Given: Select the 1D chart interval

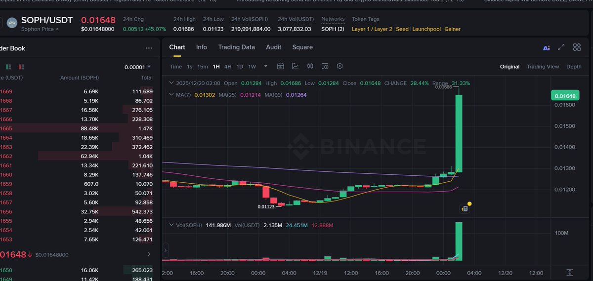Looking at the screenshot, I should click(240, 67).
